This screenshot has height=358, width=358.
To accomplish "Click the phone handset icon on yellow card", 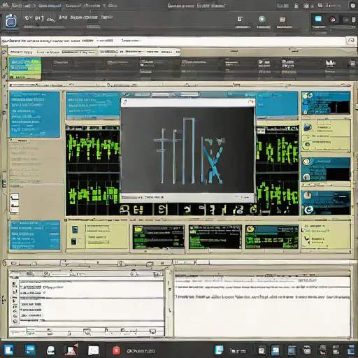I will pyautogui.click(x=306, y=238).
